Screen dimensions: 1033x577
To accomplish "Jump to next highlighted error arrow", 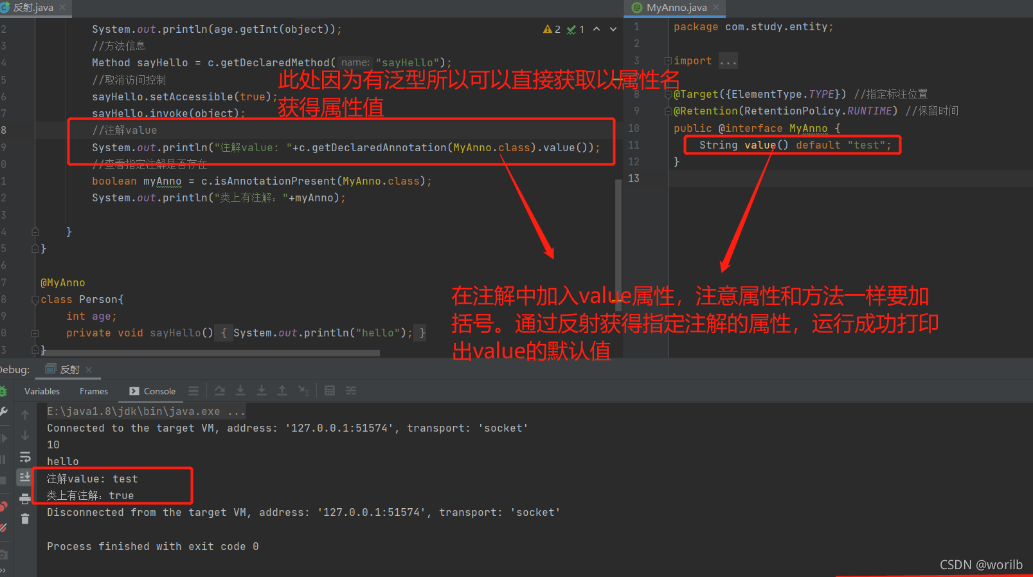I will pos(613,29).
